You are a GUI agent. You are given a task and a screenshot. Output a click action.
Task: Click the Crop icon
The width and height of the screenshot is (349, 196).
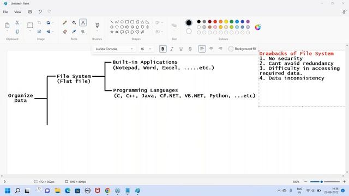39,23
